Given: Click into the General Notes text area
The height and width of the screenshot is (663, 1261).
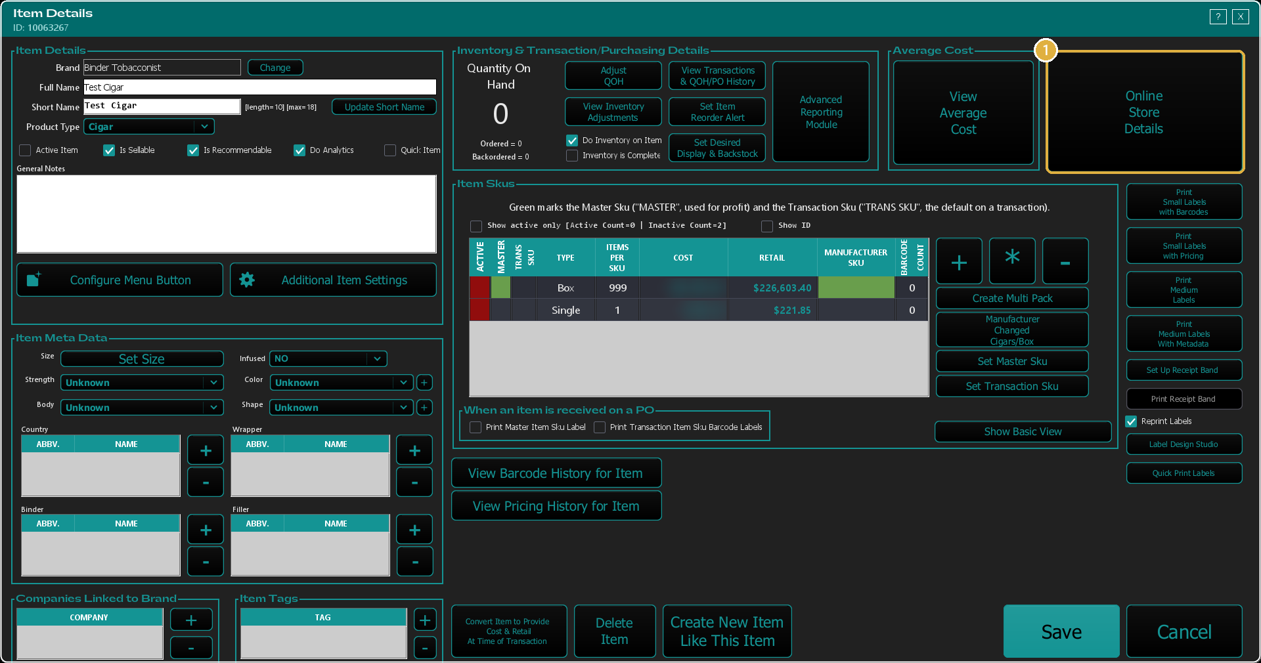Looking at the screenshot, I should pyautogui.click(x=227, y=214).
